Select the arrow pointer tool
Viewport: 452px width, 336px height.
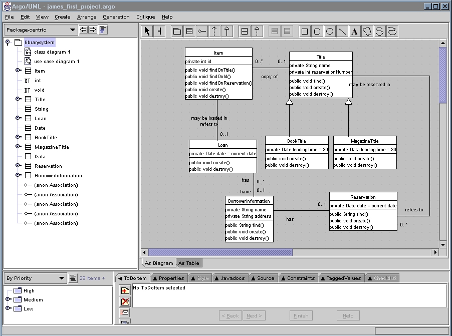tap(147, 31)
